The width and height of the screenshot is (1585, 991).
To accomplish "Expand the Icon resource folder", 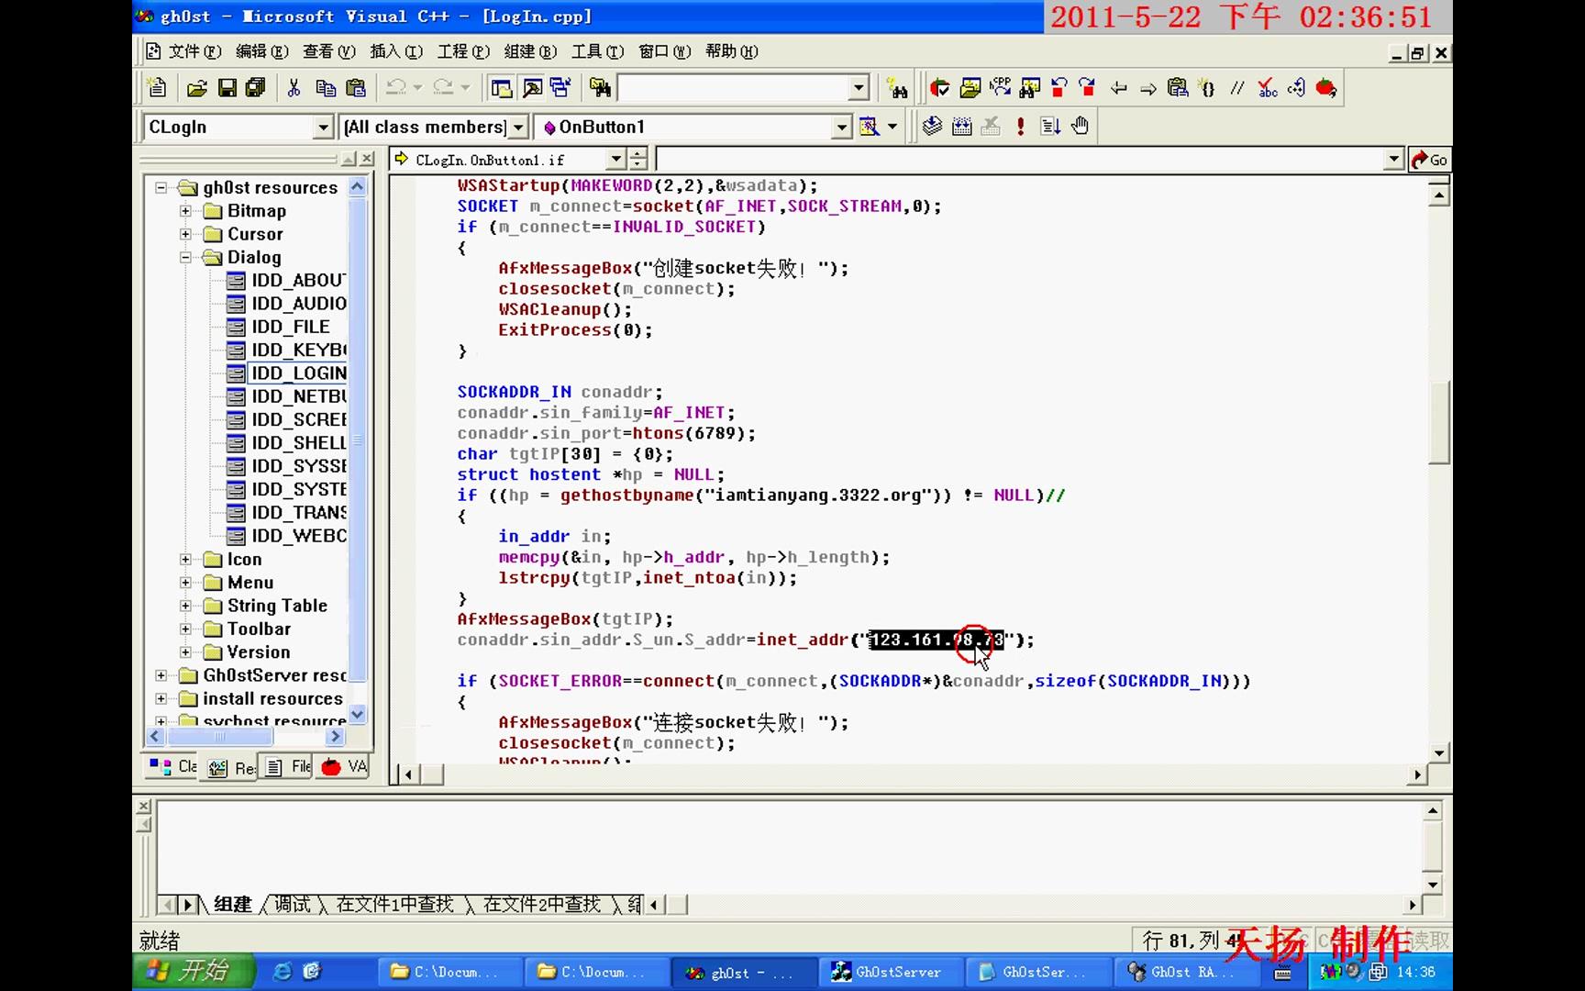I will click(x=185, y=559).
